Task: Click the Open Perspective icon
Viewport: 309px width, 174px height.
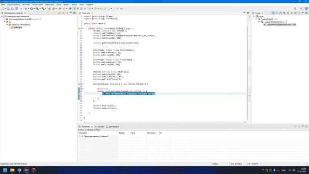Action: tap(301, 9)
